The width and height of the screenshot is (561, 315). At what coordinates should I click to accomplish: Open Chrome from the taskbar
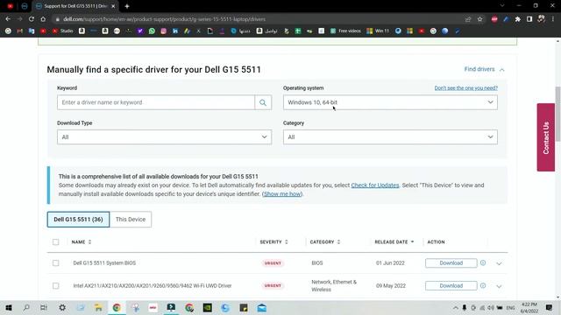[x=117, y=307]
